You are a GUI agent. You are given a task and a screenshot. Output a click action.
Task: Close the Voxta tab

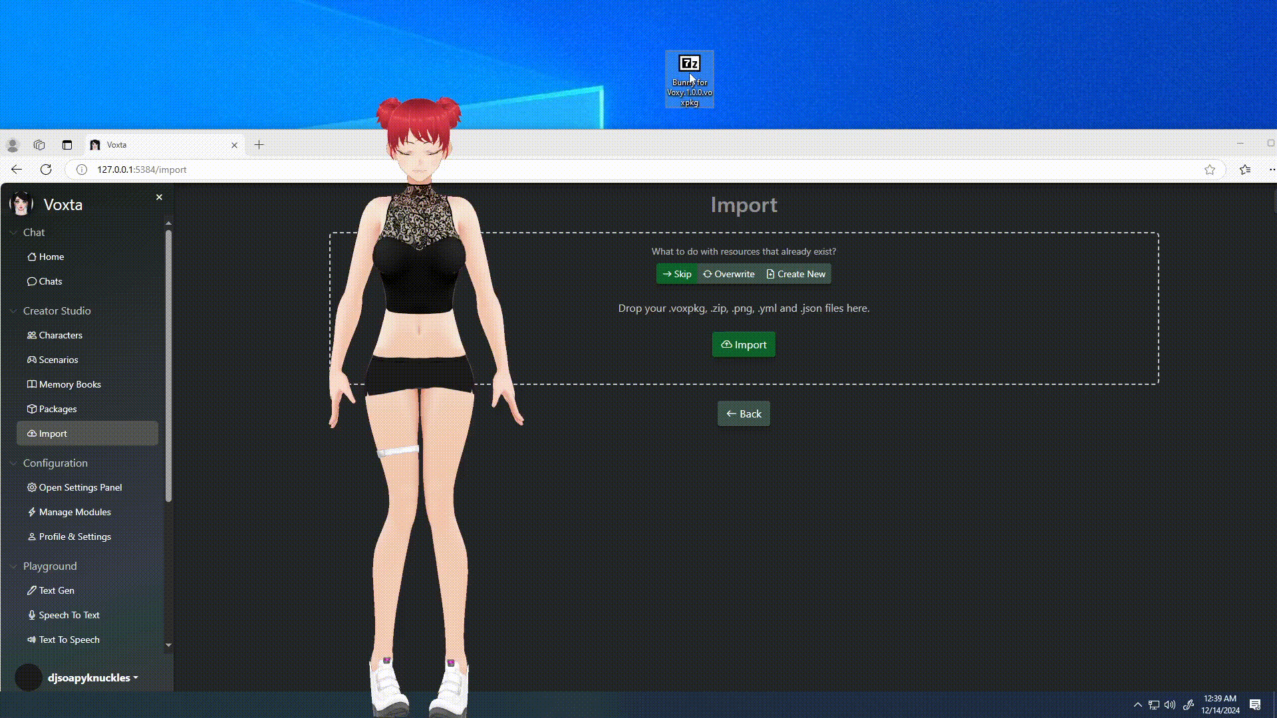pyautogui.click(x=234, y=145)
